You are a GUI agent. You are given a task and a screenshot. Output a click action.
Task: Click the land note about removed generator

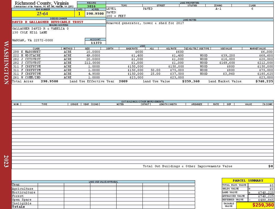click(145, 23)
